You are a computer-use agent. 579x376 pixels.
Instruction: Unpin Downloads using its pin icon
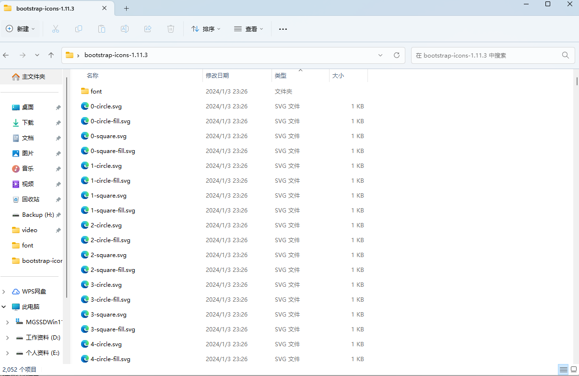[x=58, y=123]
